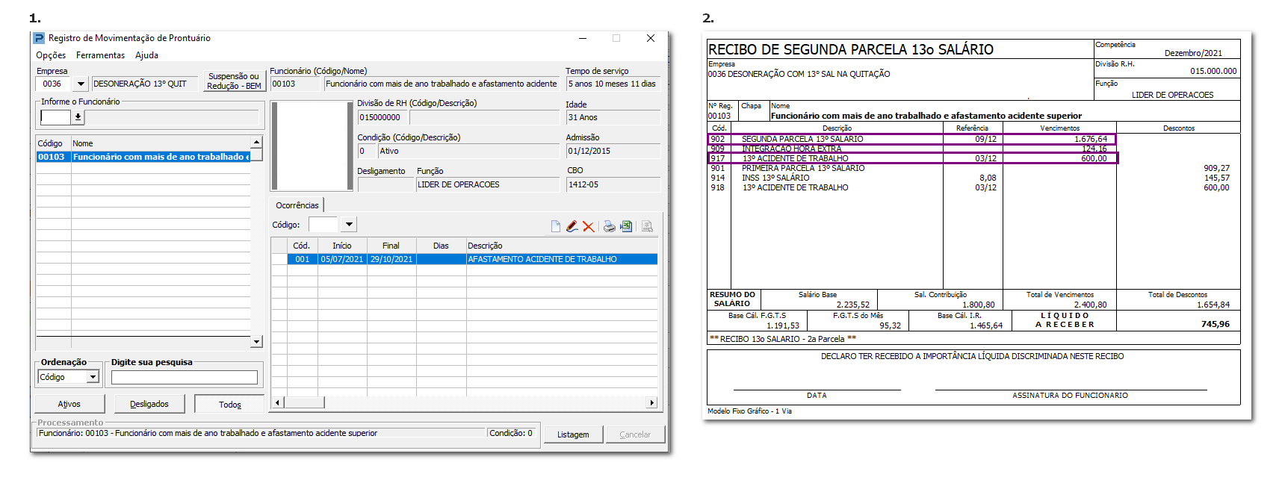
Task: Open the Opções menu
Action: pos(51,55)
